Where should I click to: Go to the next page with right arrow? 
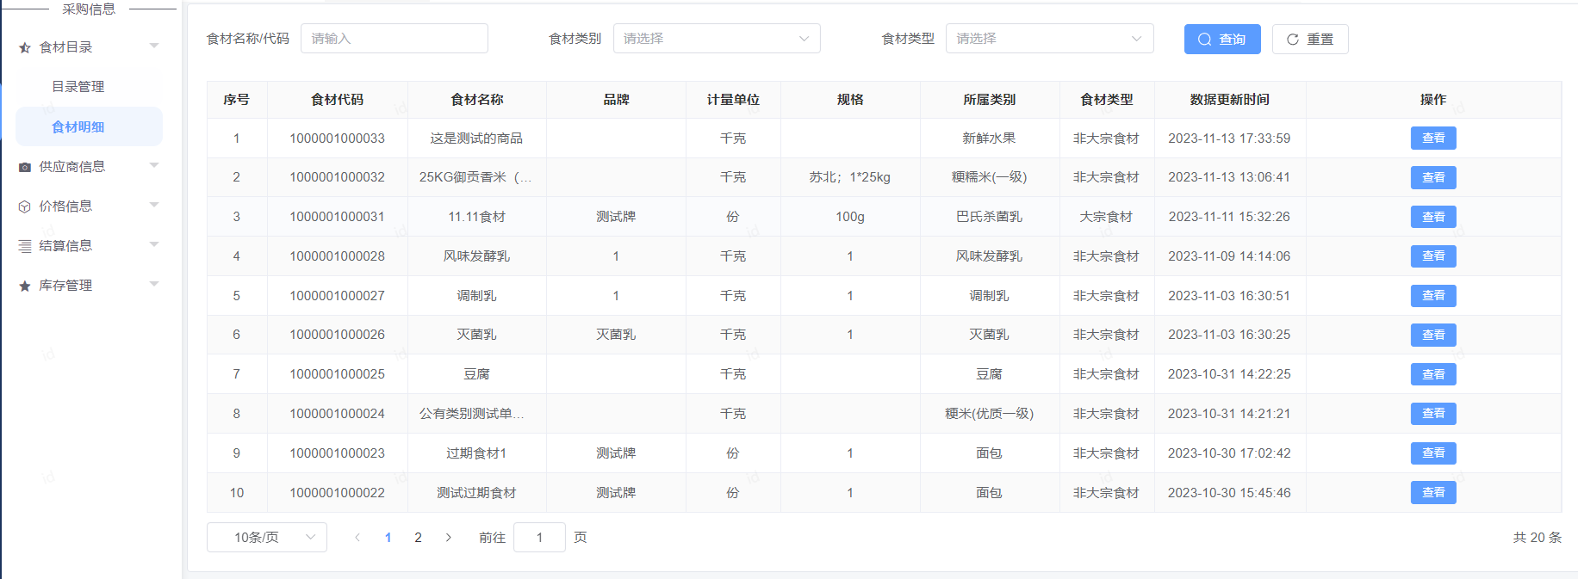(448, 538)
